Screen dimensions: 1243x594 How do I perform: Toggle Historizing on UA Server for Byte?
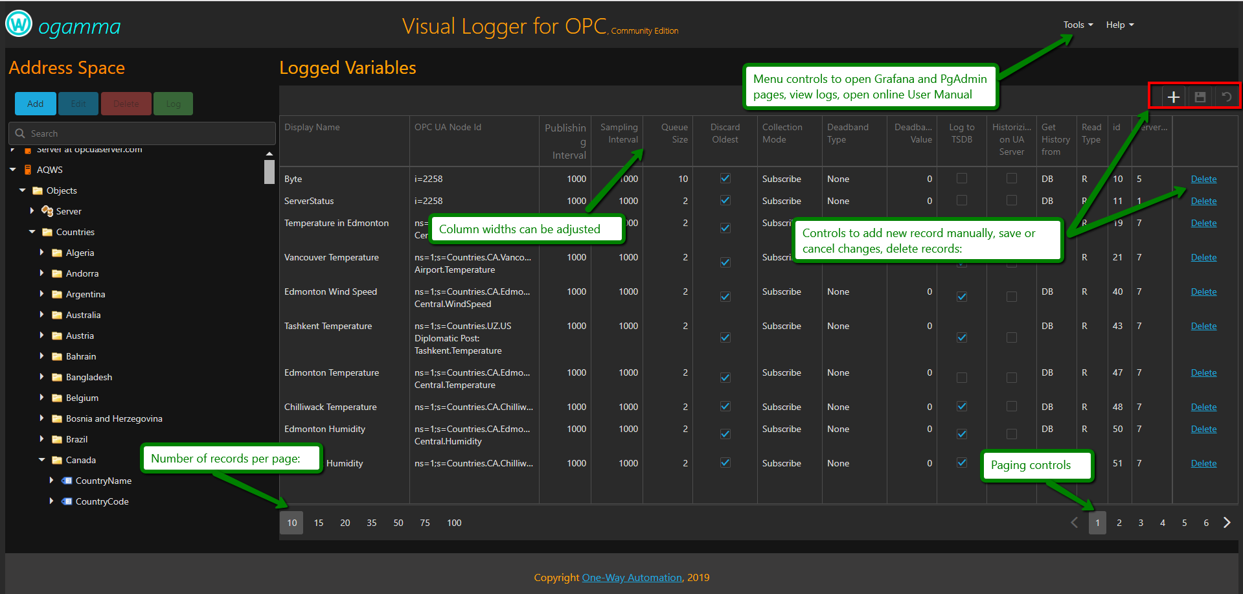click(x=1011, y=179)
